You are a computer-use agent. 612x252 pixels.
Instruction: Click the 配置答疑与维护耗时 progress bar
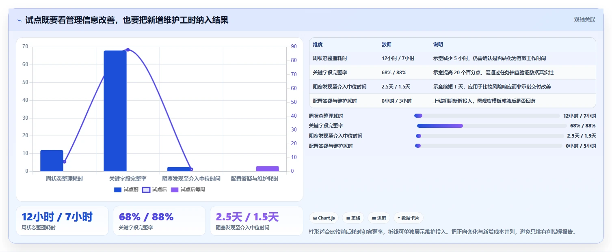coord(489,146)
